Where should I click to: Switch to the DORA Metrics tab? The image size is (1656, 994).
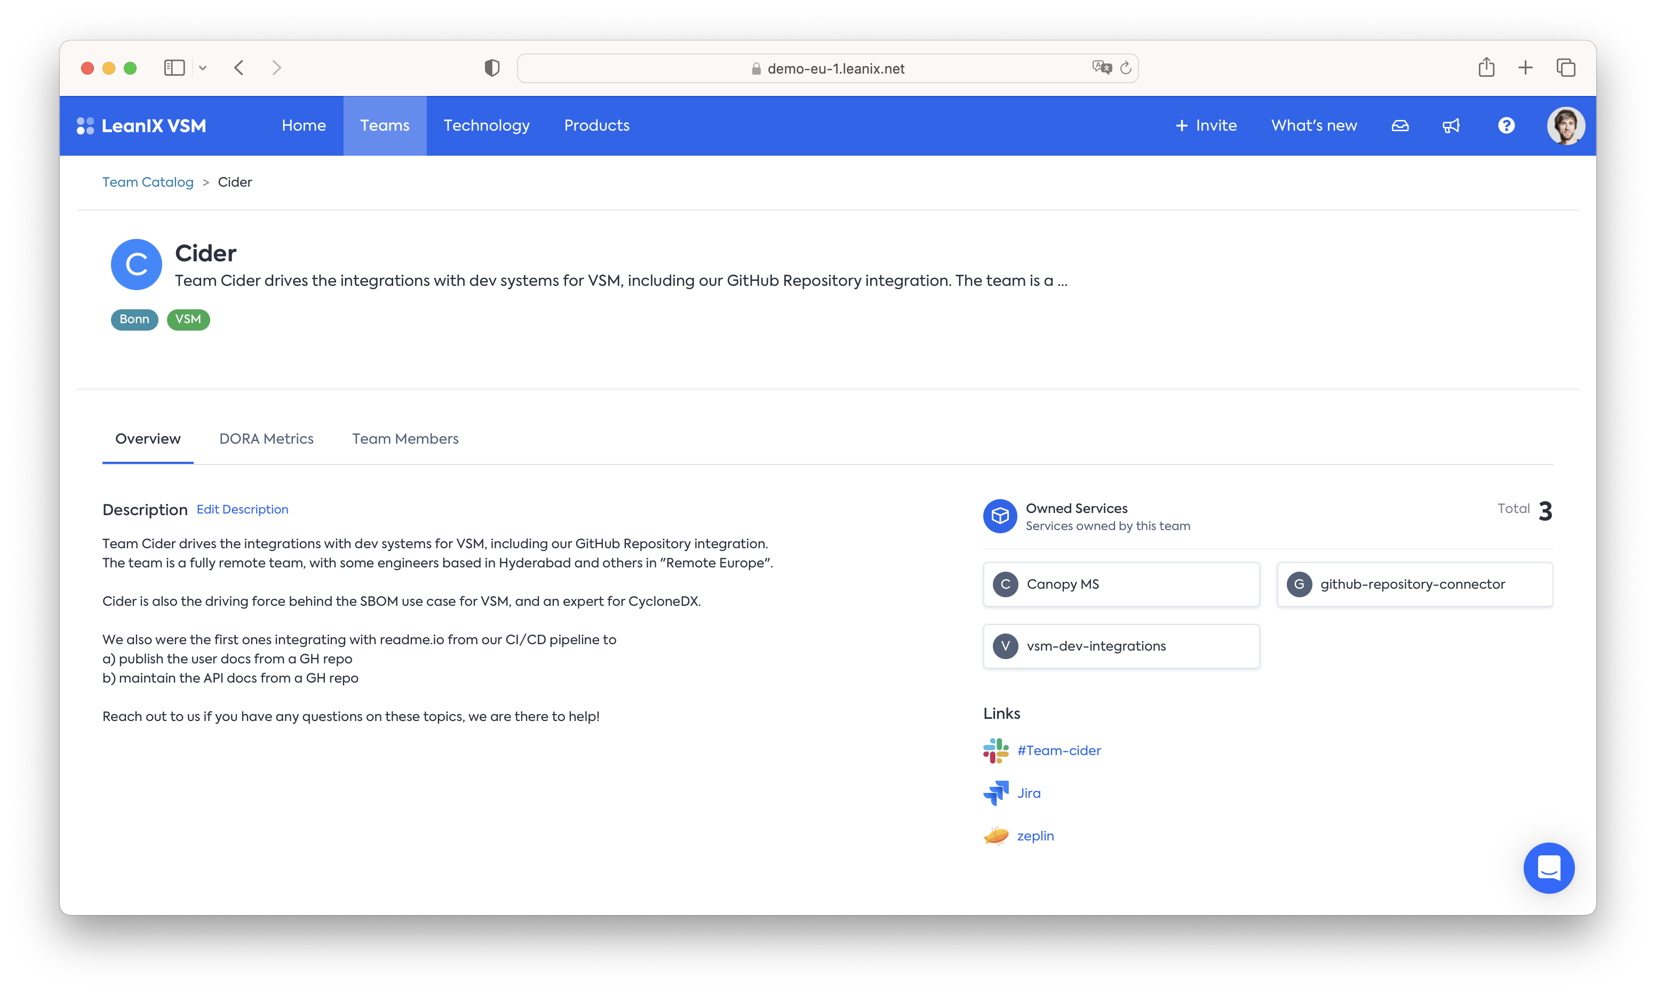(x=266, y=439)
